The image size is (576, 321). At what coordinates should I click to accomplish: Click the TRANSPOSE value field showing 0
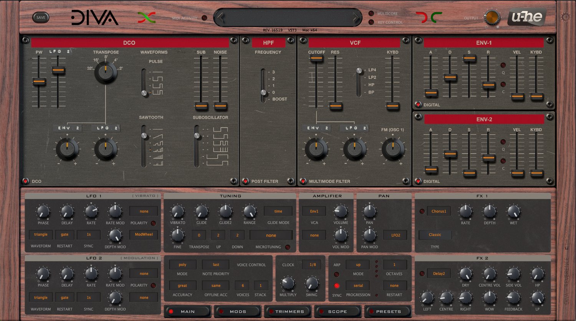199,235
